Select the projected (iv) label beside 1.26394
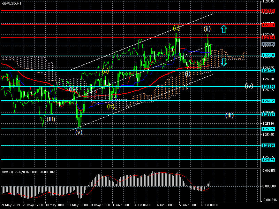This screenshot has height=209, width=279. [x=249, y=86]
